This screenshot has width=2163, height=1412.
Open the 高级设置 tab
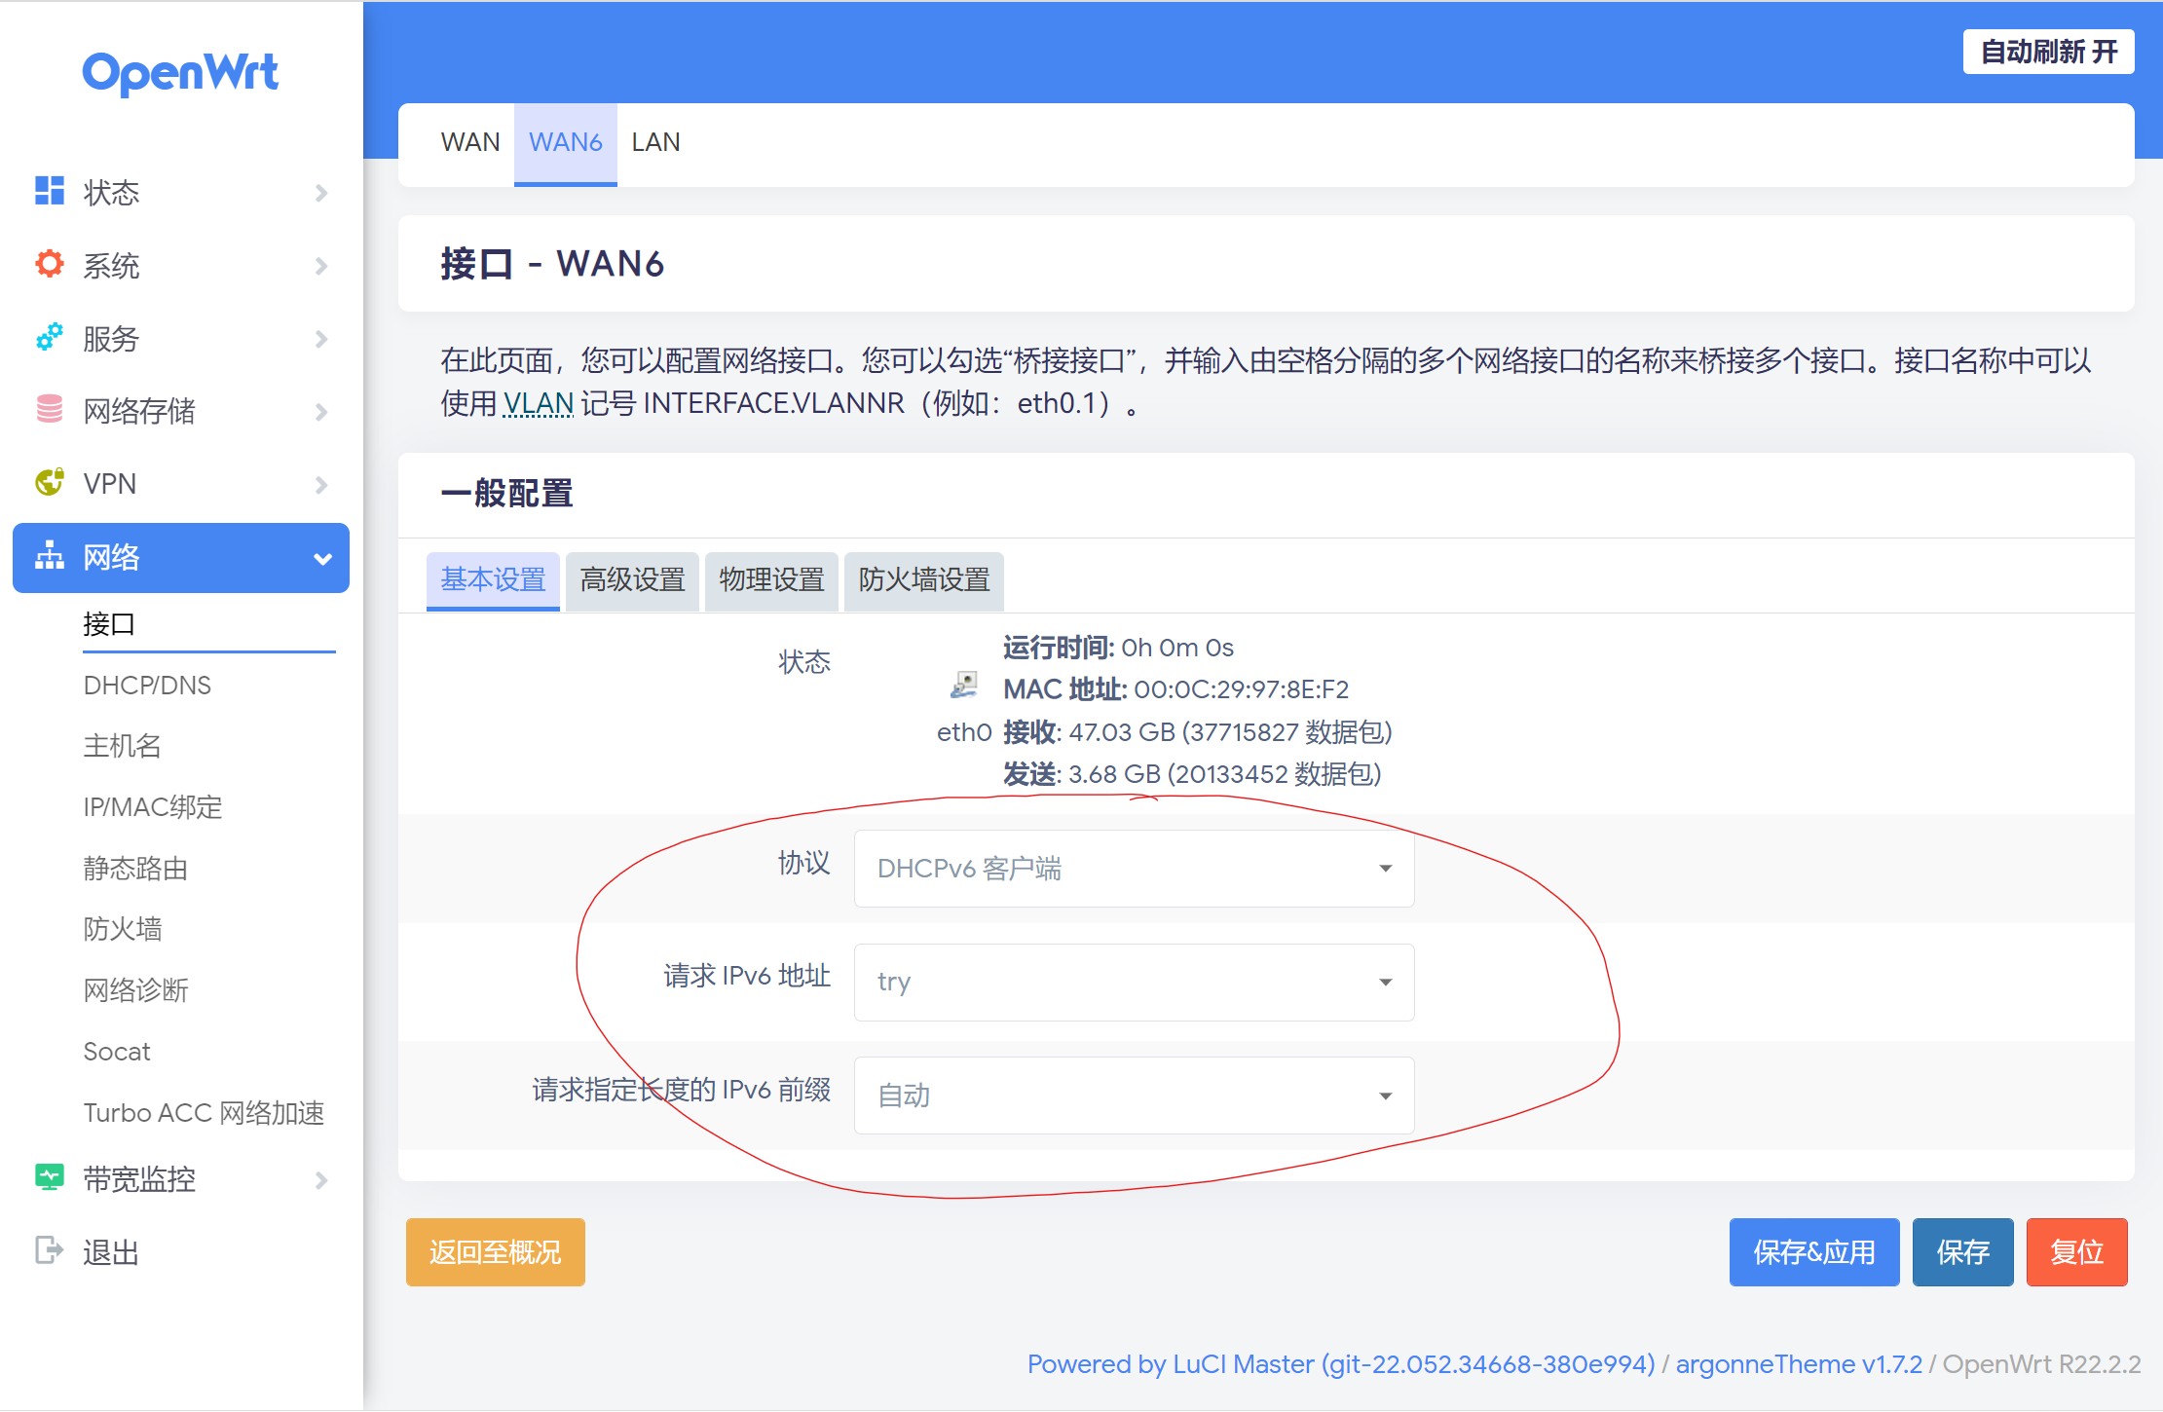[632, 580]
